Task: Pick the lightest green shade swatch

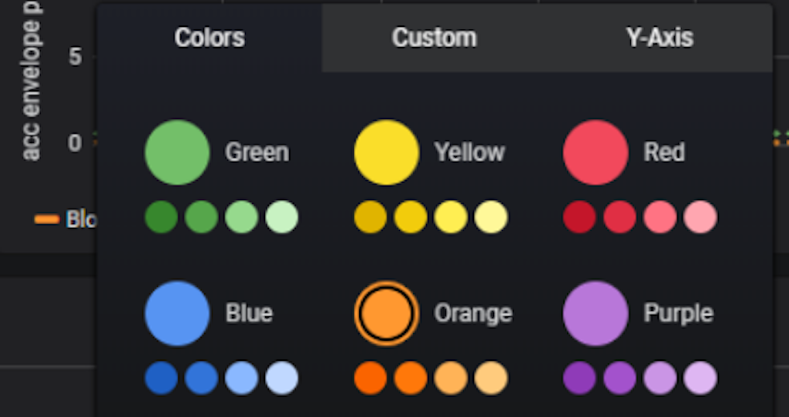Action: [x=282, y=217]
